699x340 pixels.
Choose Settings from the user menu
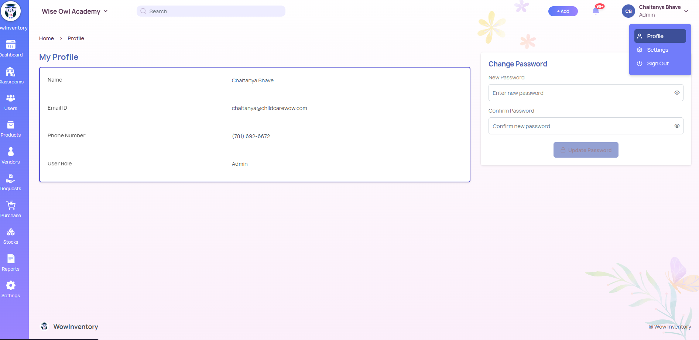pos(657,50)
